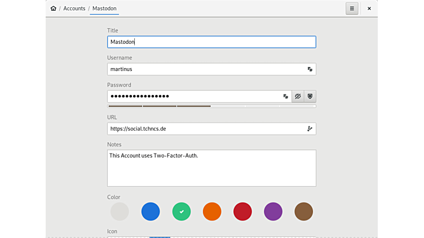Screen dimensions: 424x238
Task: Select the Mastodon breadcrumb item
Action: [104, 8]
